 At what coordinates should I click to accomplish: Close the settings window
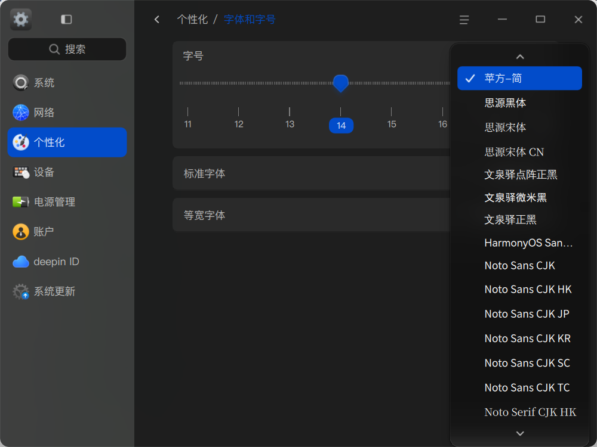coord(578,20)
